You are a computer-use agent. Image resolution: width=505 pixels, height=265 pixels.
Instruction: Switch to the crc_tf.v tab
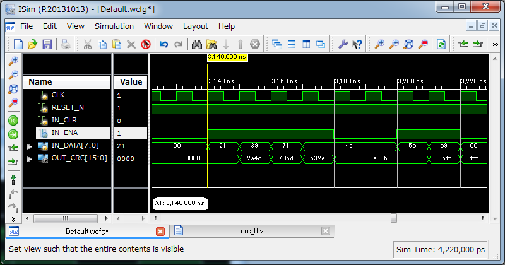point(252,231)
